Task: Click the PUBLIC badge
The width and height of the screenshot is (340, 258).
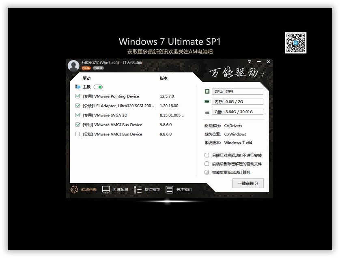Action: tap(98, 68)
